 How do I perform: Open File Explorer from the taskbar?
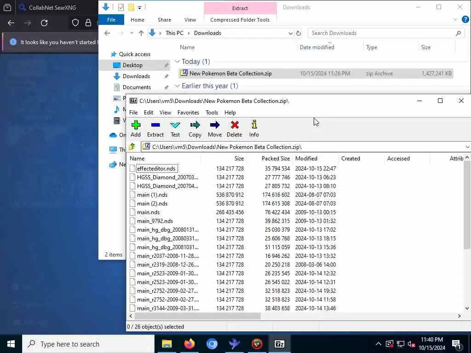pyautogui.click(x=167, y=344)
